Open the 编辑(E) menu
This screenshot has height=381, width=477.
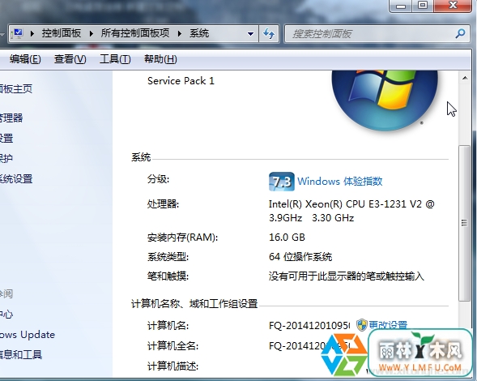(25, 59)
